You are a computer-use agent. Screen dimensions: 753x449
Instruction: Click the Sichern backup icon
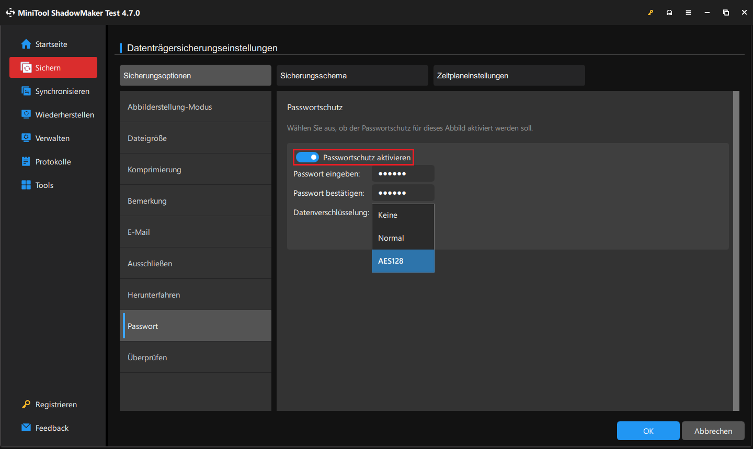[x=26, y=67]
